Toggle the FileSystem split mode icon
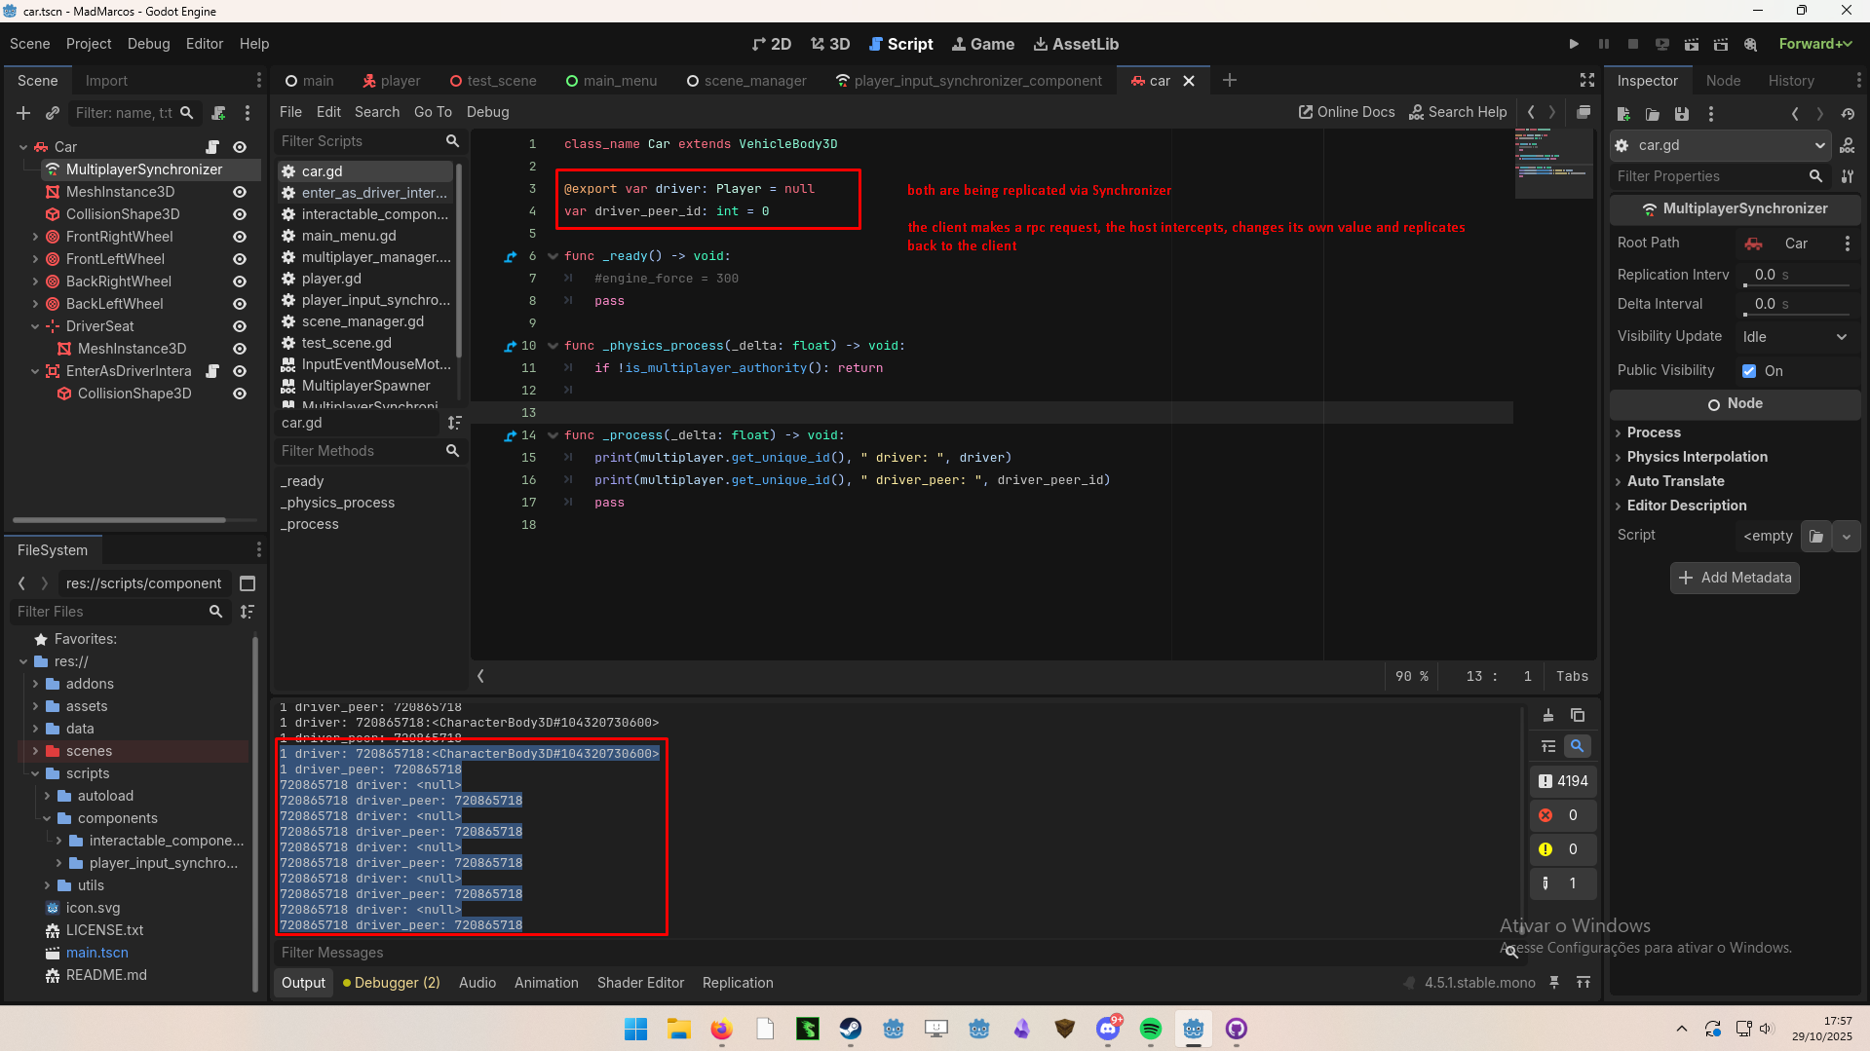1870x1051 pixels. tap(248, 583)
